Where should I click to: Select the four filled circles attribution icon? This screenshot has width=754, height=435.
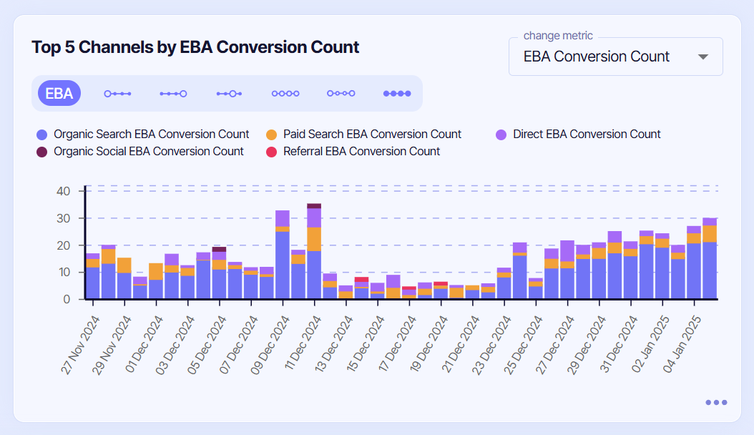397,94
